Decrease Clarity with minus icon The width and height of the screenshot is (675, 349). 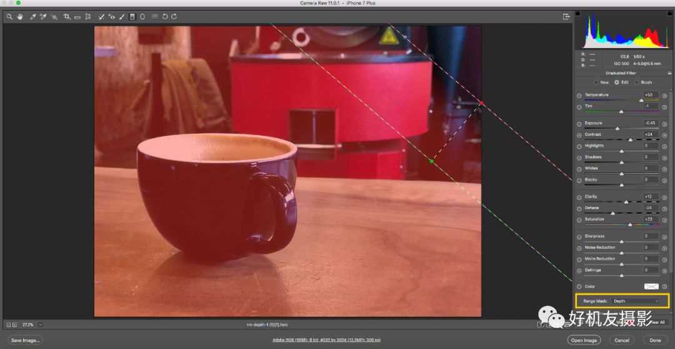click(x=579, y=198)
